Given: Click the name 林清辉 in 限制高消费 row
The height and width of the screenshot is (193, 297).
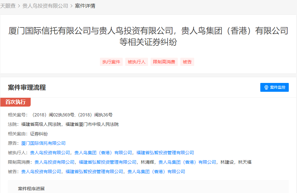Looking at the screenshot, I should (x=147, y=162).
